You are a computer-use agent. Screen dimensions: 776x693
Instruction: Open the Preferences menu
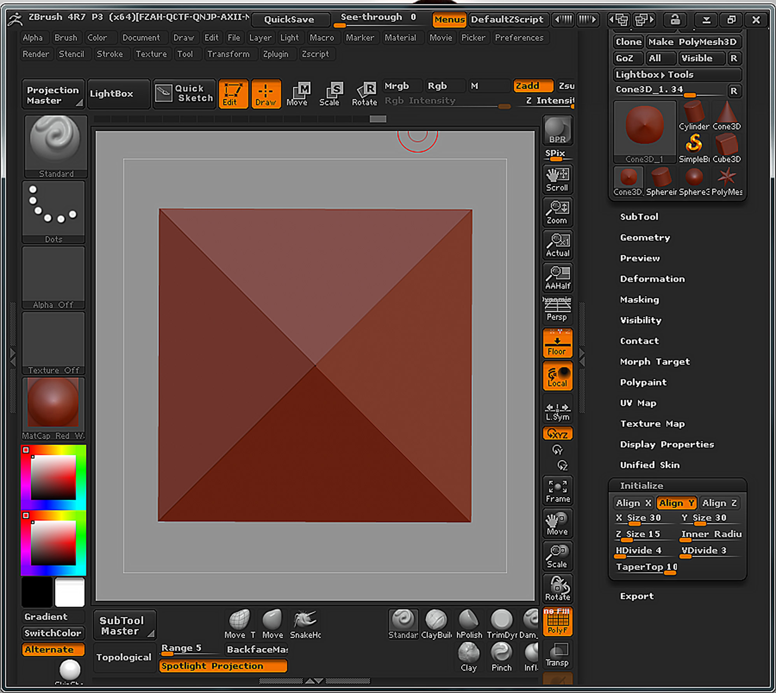pos(519,38)
